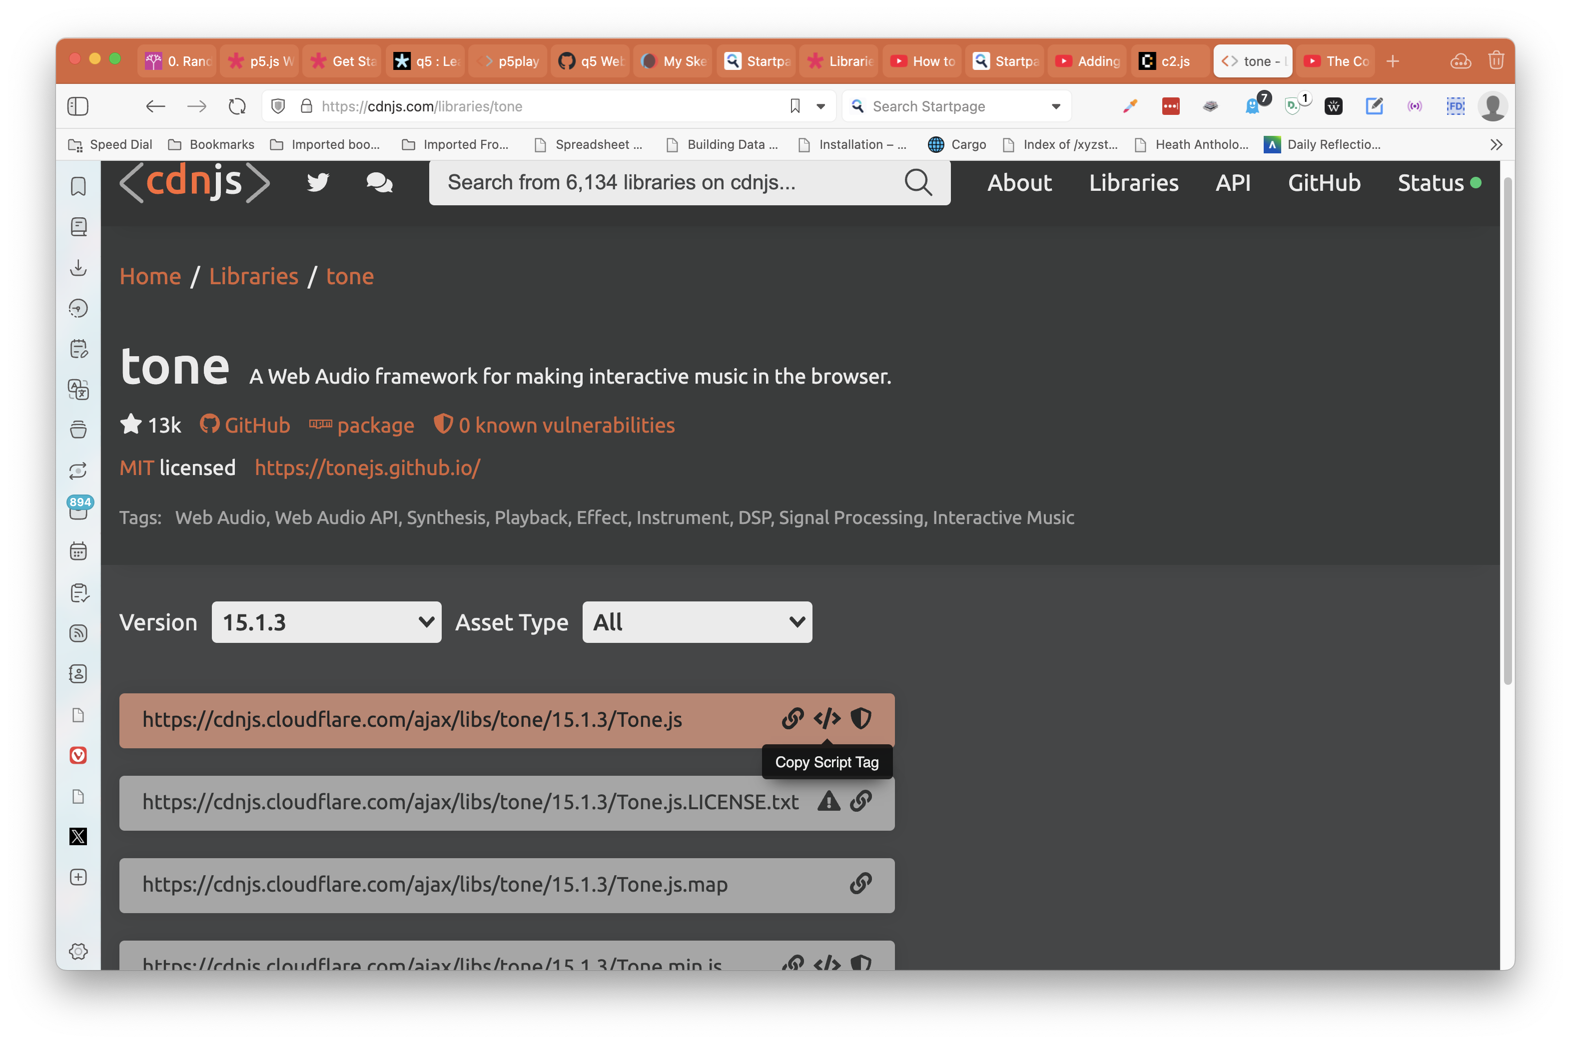Open the user profile avatar
Image resolution: width=1571 pixels, height=1044 pixels.
[1493, 106]
